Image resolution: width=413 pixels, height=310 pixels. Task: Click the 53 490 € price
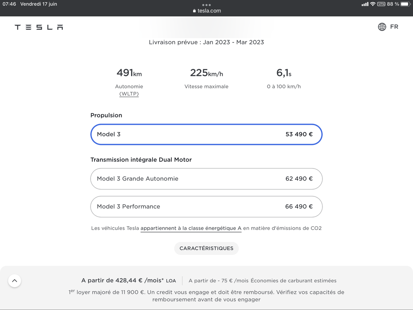299,134
